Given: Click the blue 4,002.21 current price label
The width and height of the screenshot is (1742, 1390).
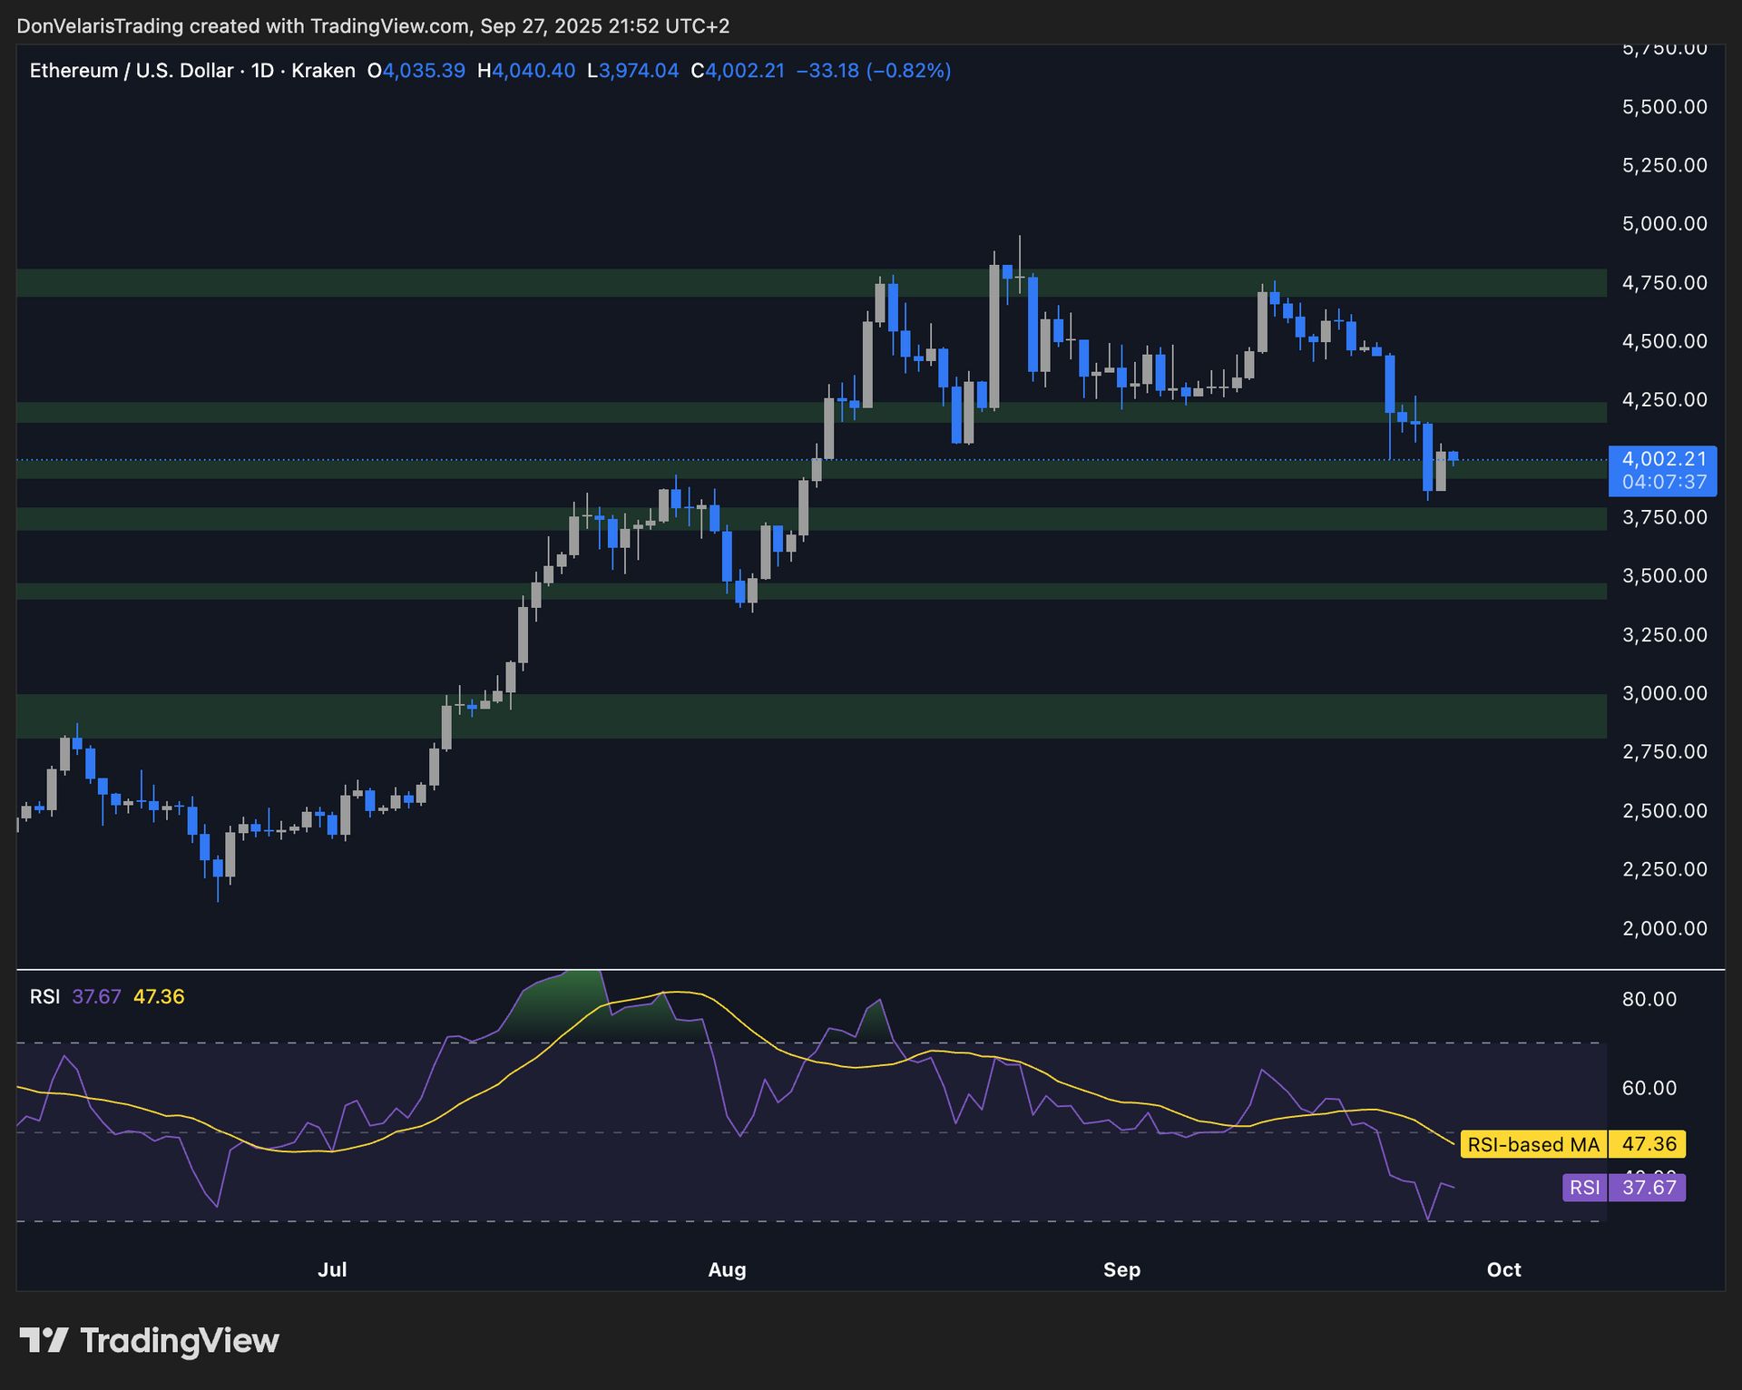Looking at the screenshot, I should [x=1663, y=459].
